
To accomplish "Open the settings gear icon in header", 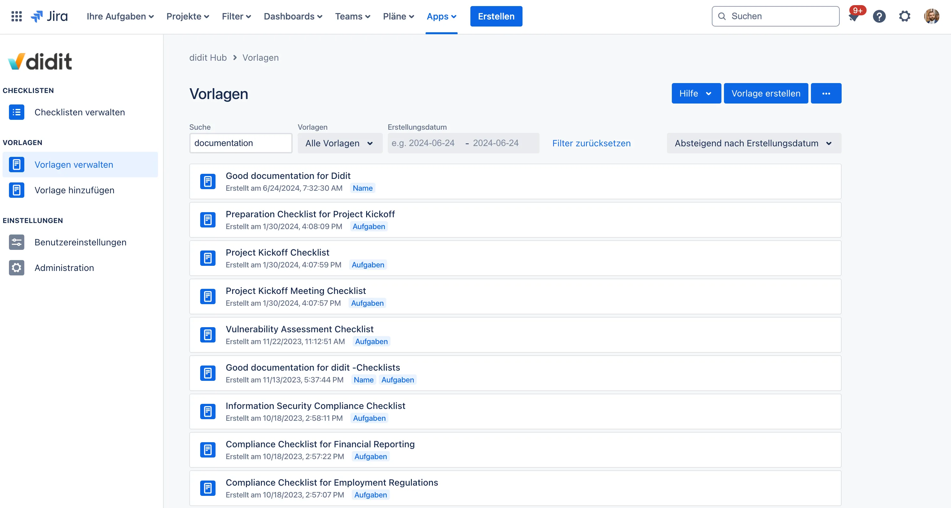I will 905,16.
